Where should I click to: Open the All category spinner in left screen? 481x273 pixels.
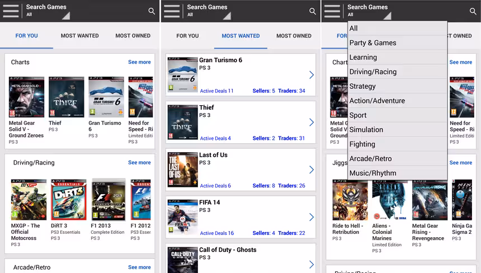[x=48, y=11]
